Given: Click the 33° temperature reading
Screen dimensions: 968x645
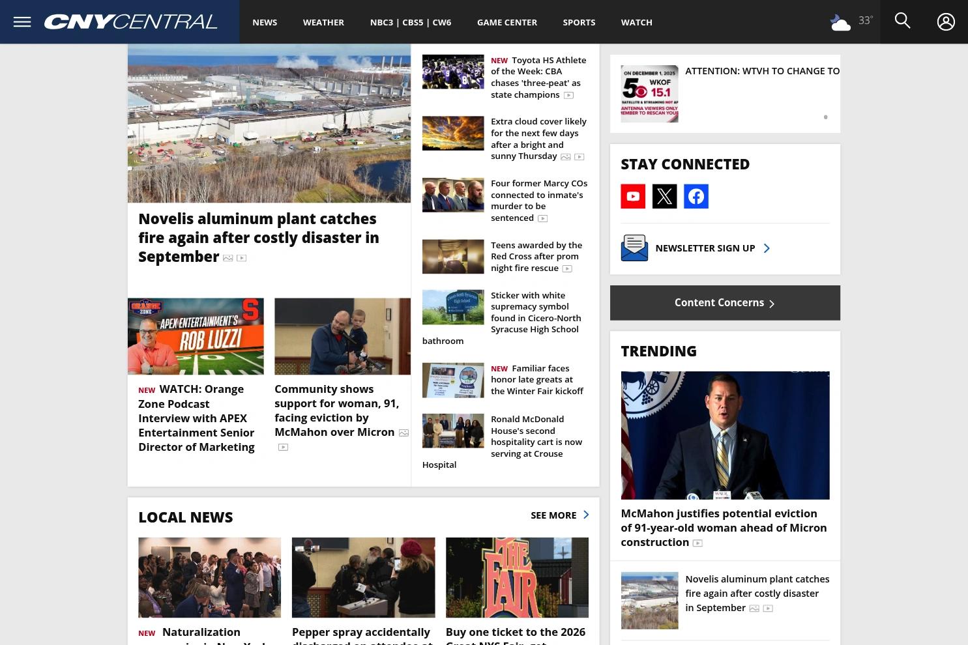Looking at the screenshot, I should pos(866,21).
